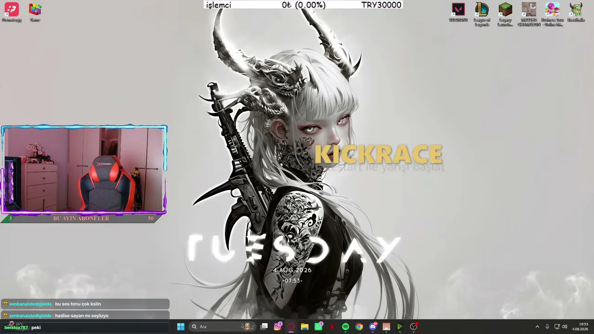The height and width of the screenshot is (334, 594).
Task: Click the KICKRACE overlay title
Action: (x=379, y=154)
